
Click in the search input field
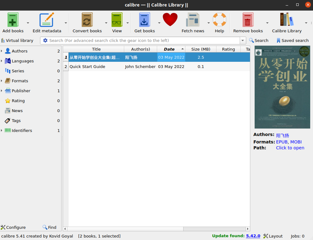tap(144, 41)
